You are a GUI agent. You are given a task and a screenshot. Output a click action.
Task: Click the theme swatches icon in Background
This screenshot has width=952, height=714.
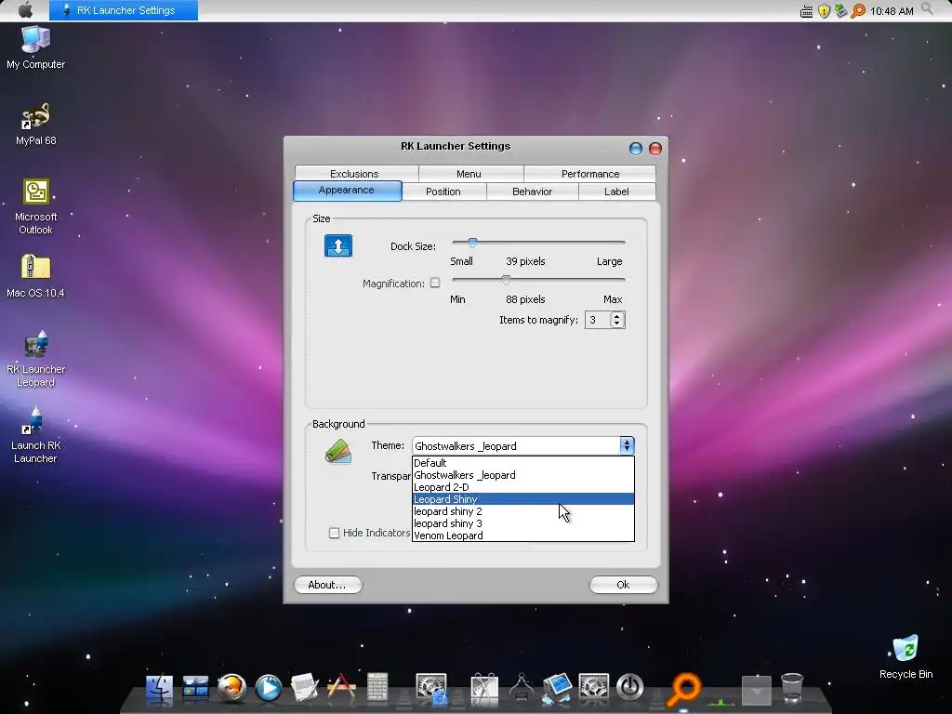coord(338,452)
